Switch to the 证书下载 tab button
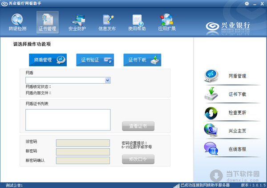 click(142, 60)
